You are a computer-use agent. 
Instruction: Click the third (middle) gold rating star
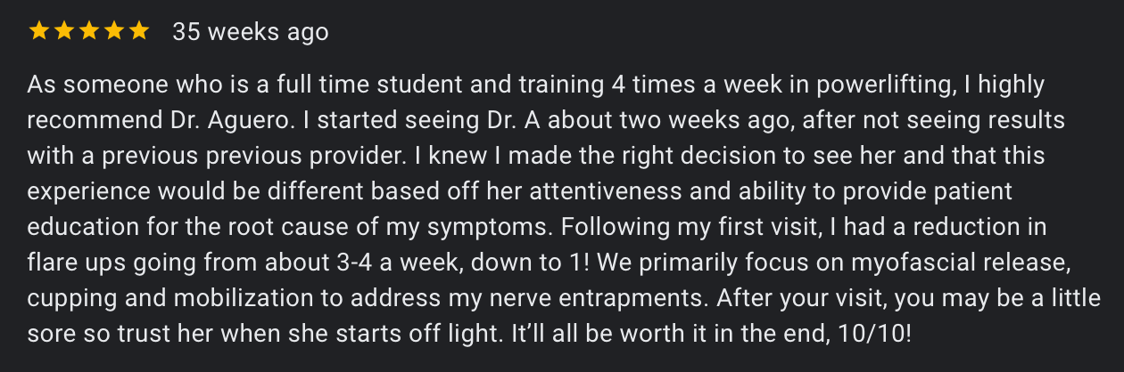[88, 32]
